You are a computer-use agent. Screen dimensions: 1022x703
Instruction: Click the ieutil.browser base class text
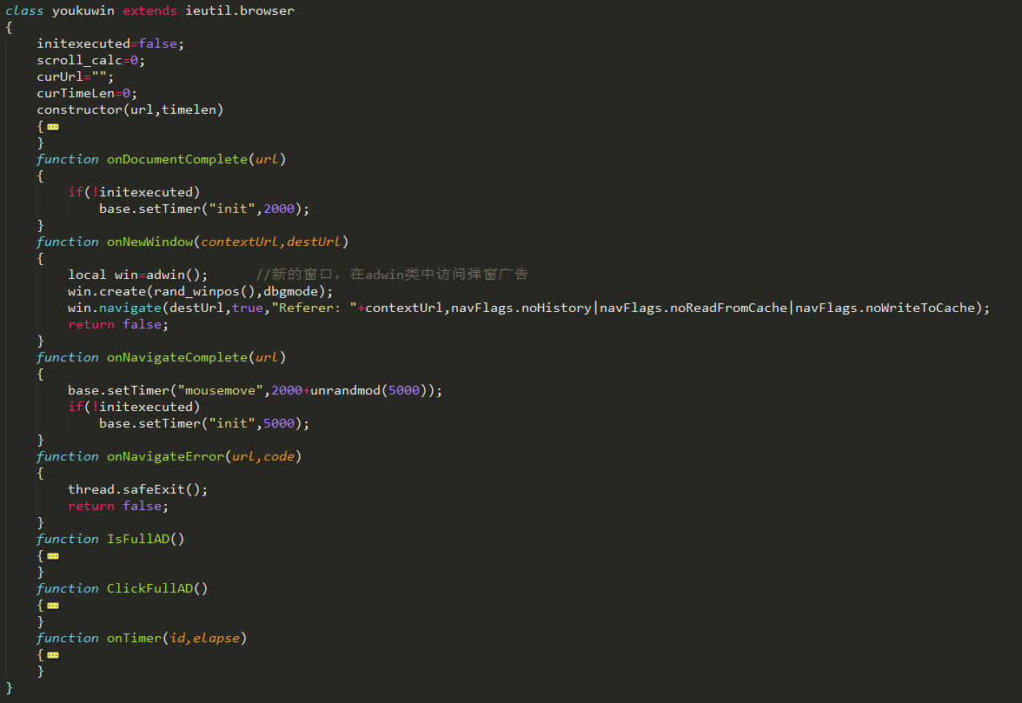240,11
